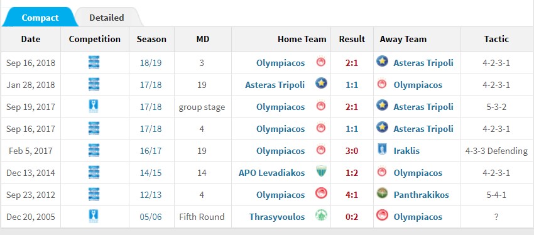The height and width of the screenshot is (235, 534).
Task: Open the APO Levadiakos team link
Action: click(x=271, y=173)
